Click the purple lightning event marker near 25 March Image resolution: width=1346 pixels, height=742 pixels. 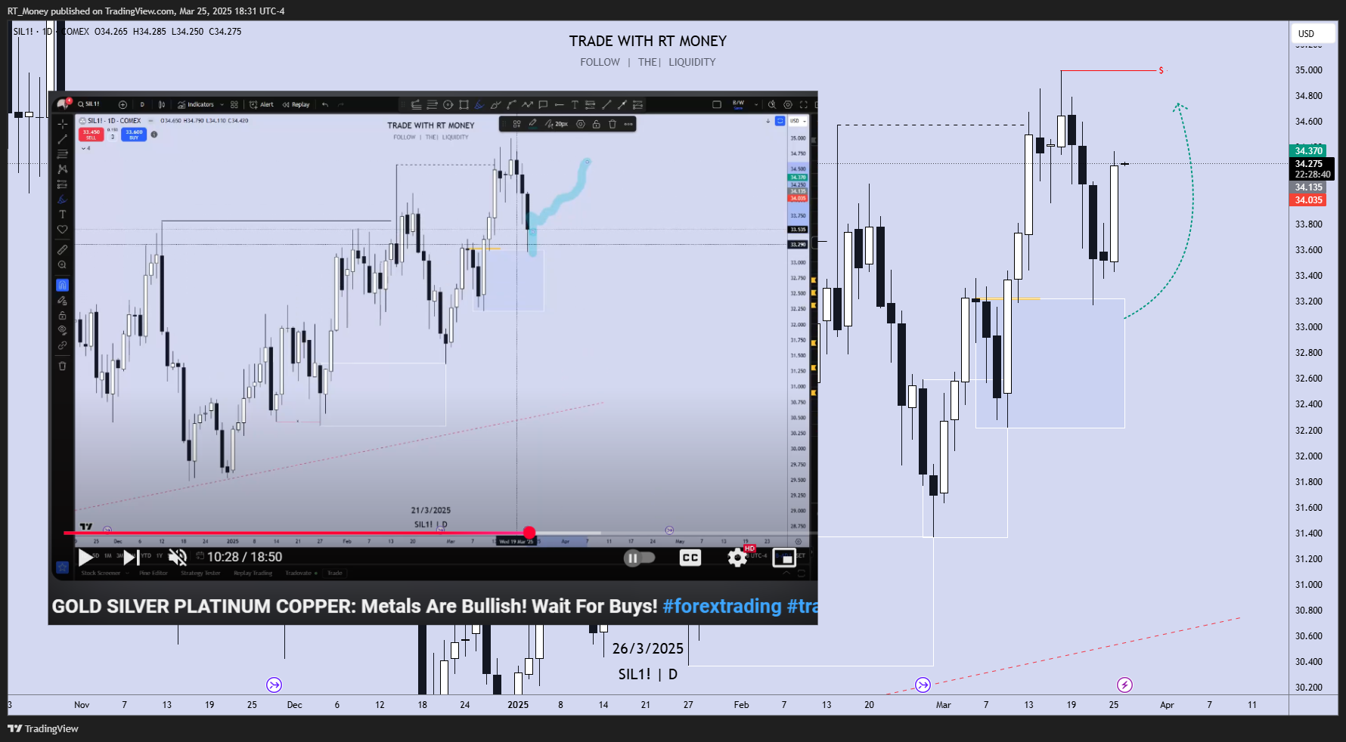1124,685
